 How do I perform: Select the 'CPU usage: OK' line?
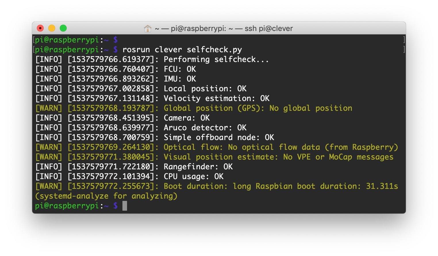[193, 177]
